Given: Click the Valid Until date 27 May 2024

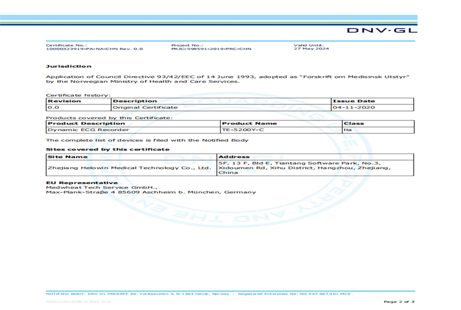Looking at the screenshot, I should 312,49.
